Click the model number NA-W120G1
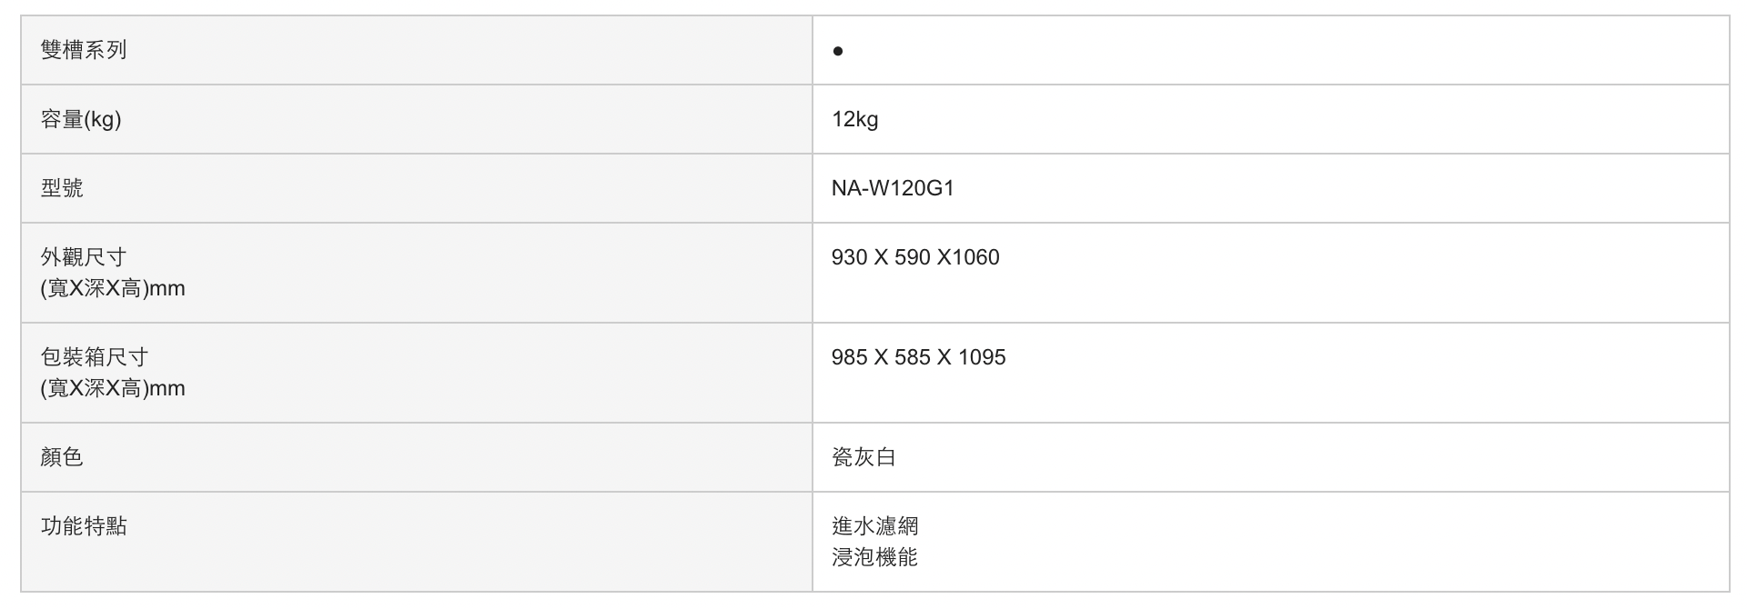This screenshot has width=1747, height=609. pos(893,188)
